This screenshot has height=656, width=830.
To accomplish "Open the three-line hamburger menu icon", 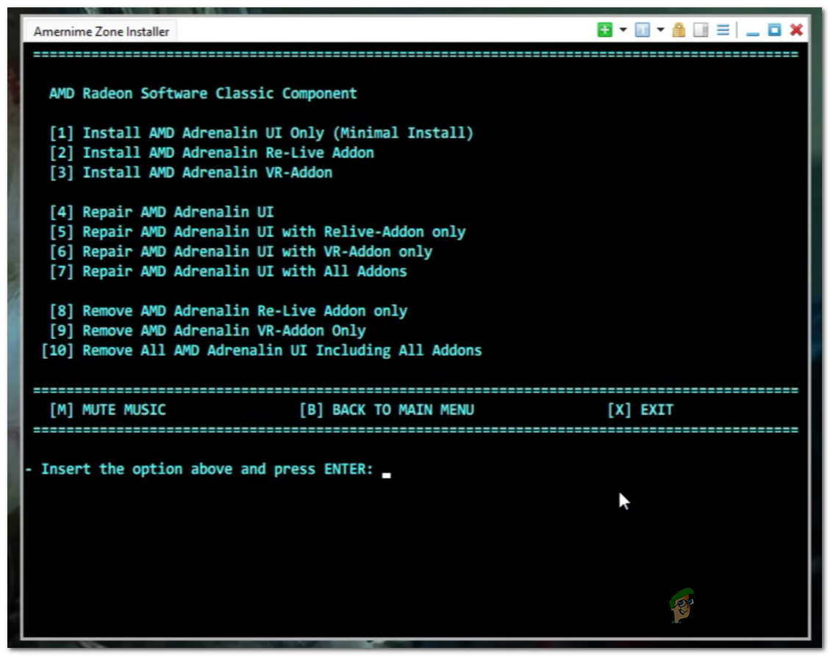I will pos(723,29).
